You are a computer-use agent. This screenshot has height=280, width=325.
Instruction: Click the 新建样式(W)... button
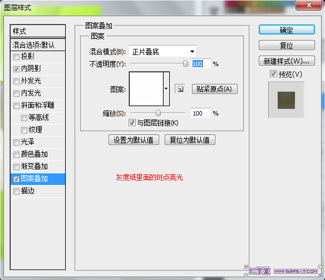click(287, 61)
